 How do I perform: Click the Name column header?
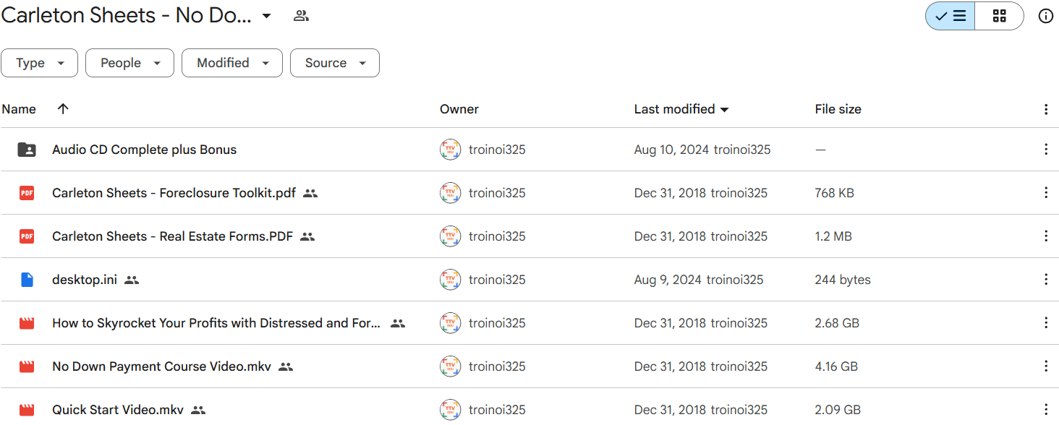19,109
